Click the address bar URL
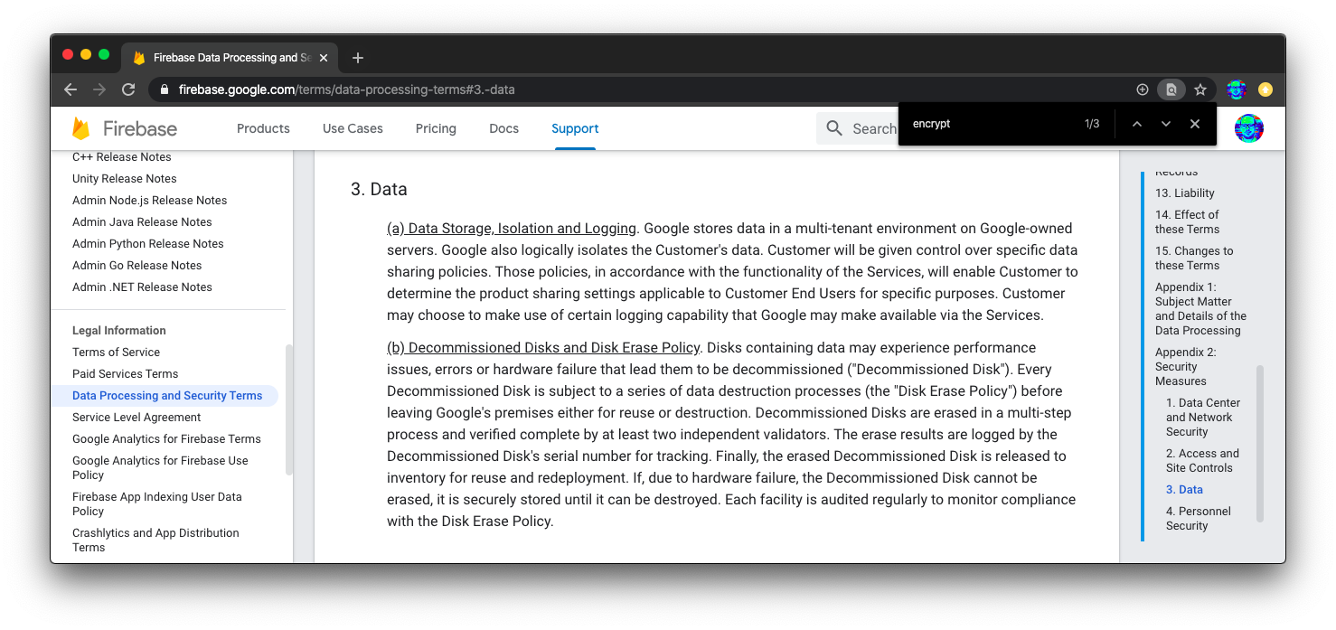This screenshot has width=1336, height=630. [347, 89]
